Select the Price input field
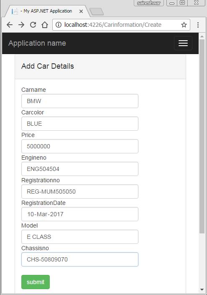This screenshot has width=207, height=295. pos(80,146)
